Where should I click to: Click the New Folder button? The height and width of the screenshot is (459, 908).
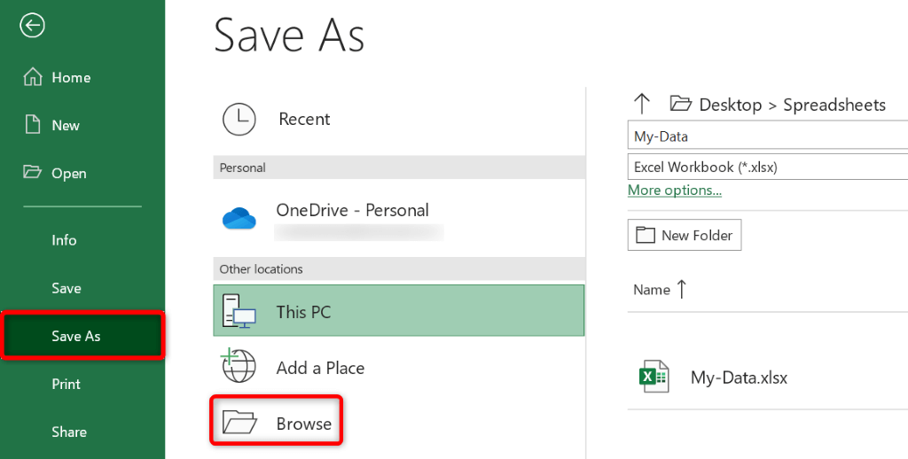685,235
